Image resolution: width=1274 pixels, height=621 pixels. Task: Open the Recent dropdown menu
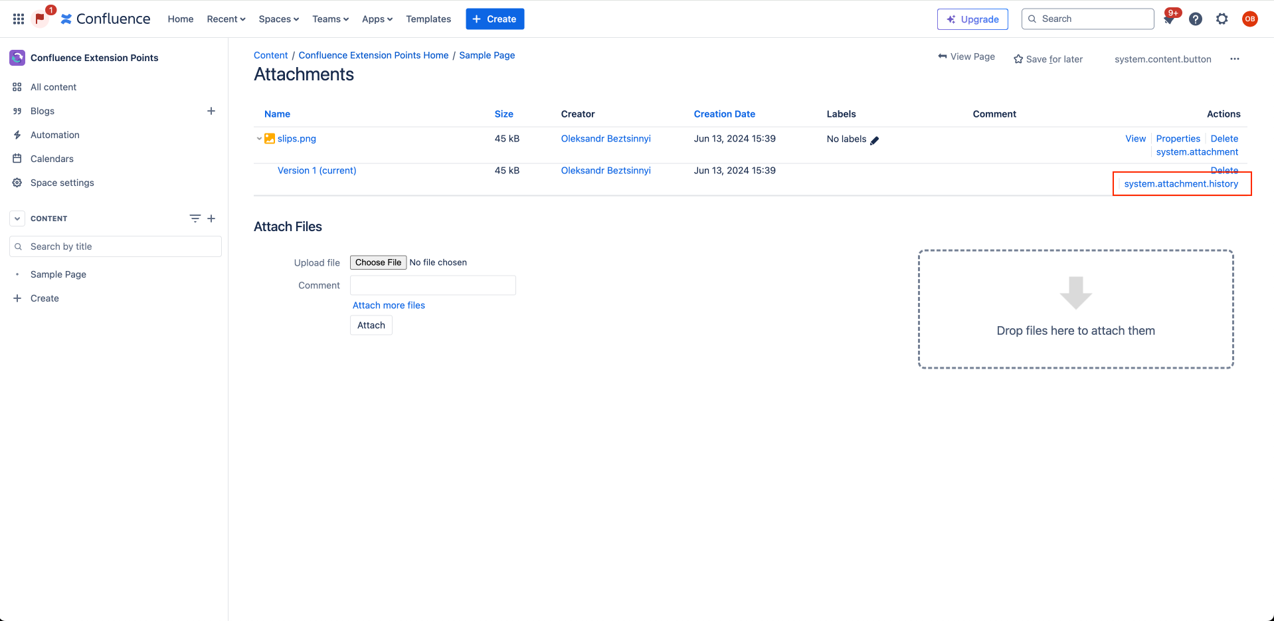(226, 19)
